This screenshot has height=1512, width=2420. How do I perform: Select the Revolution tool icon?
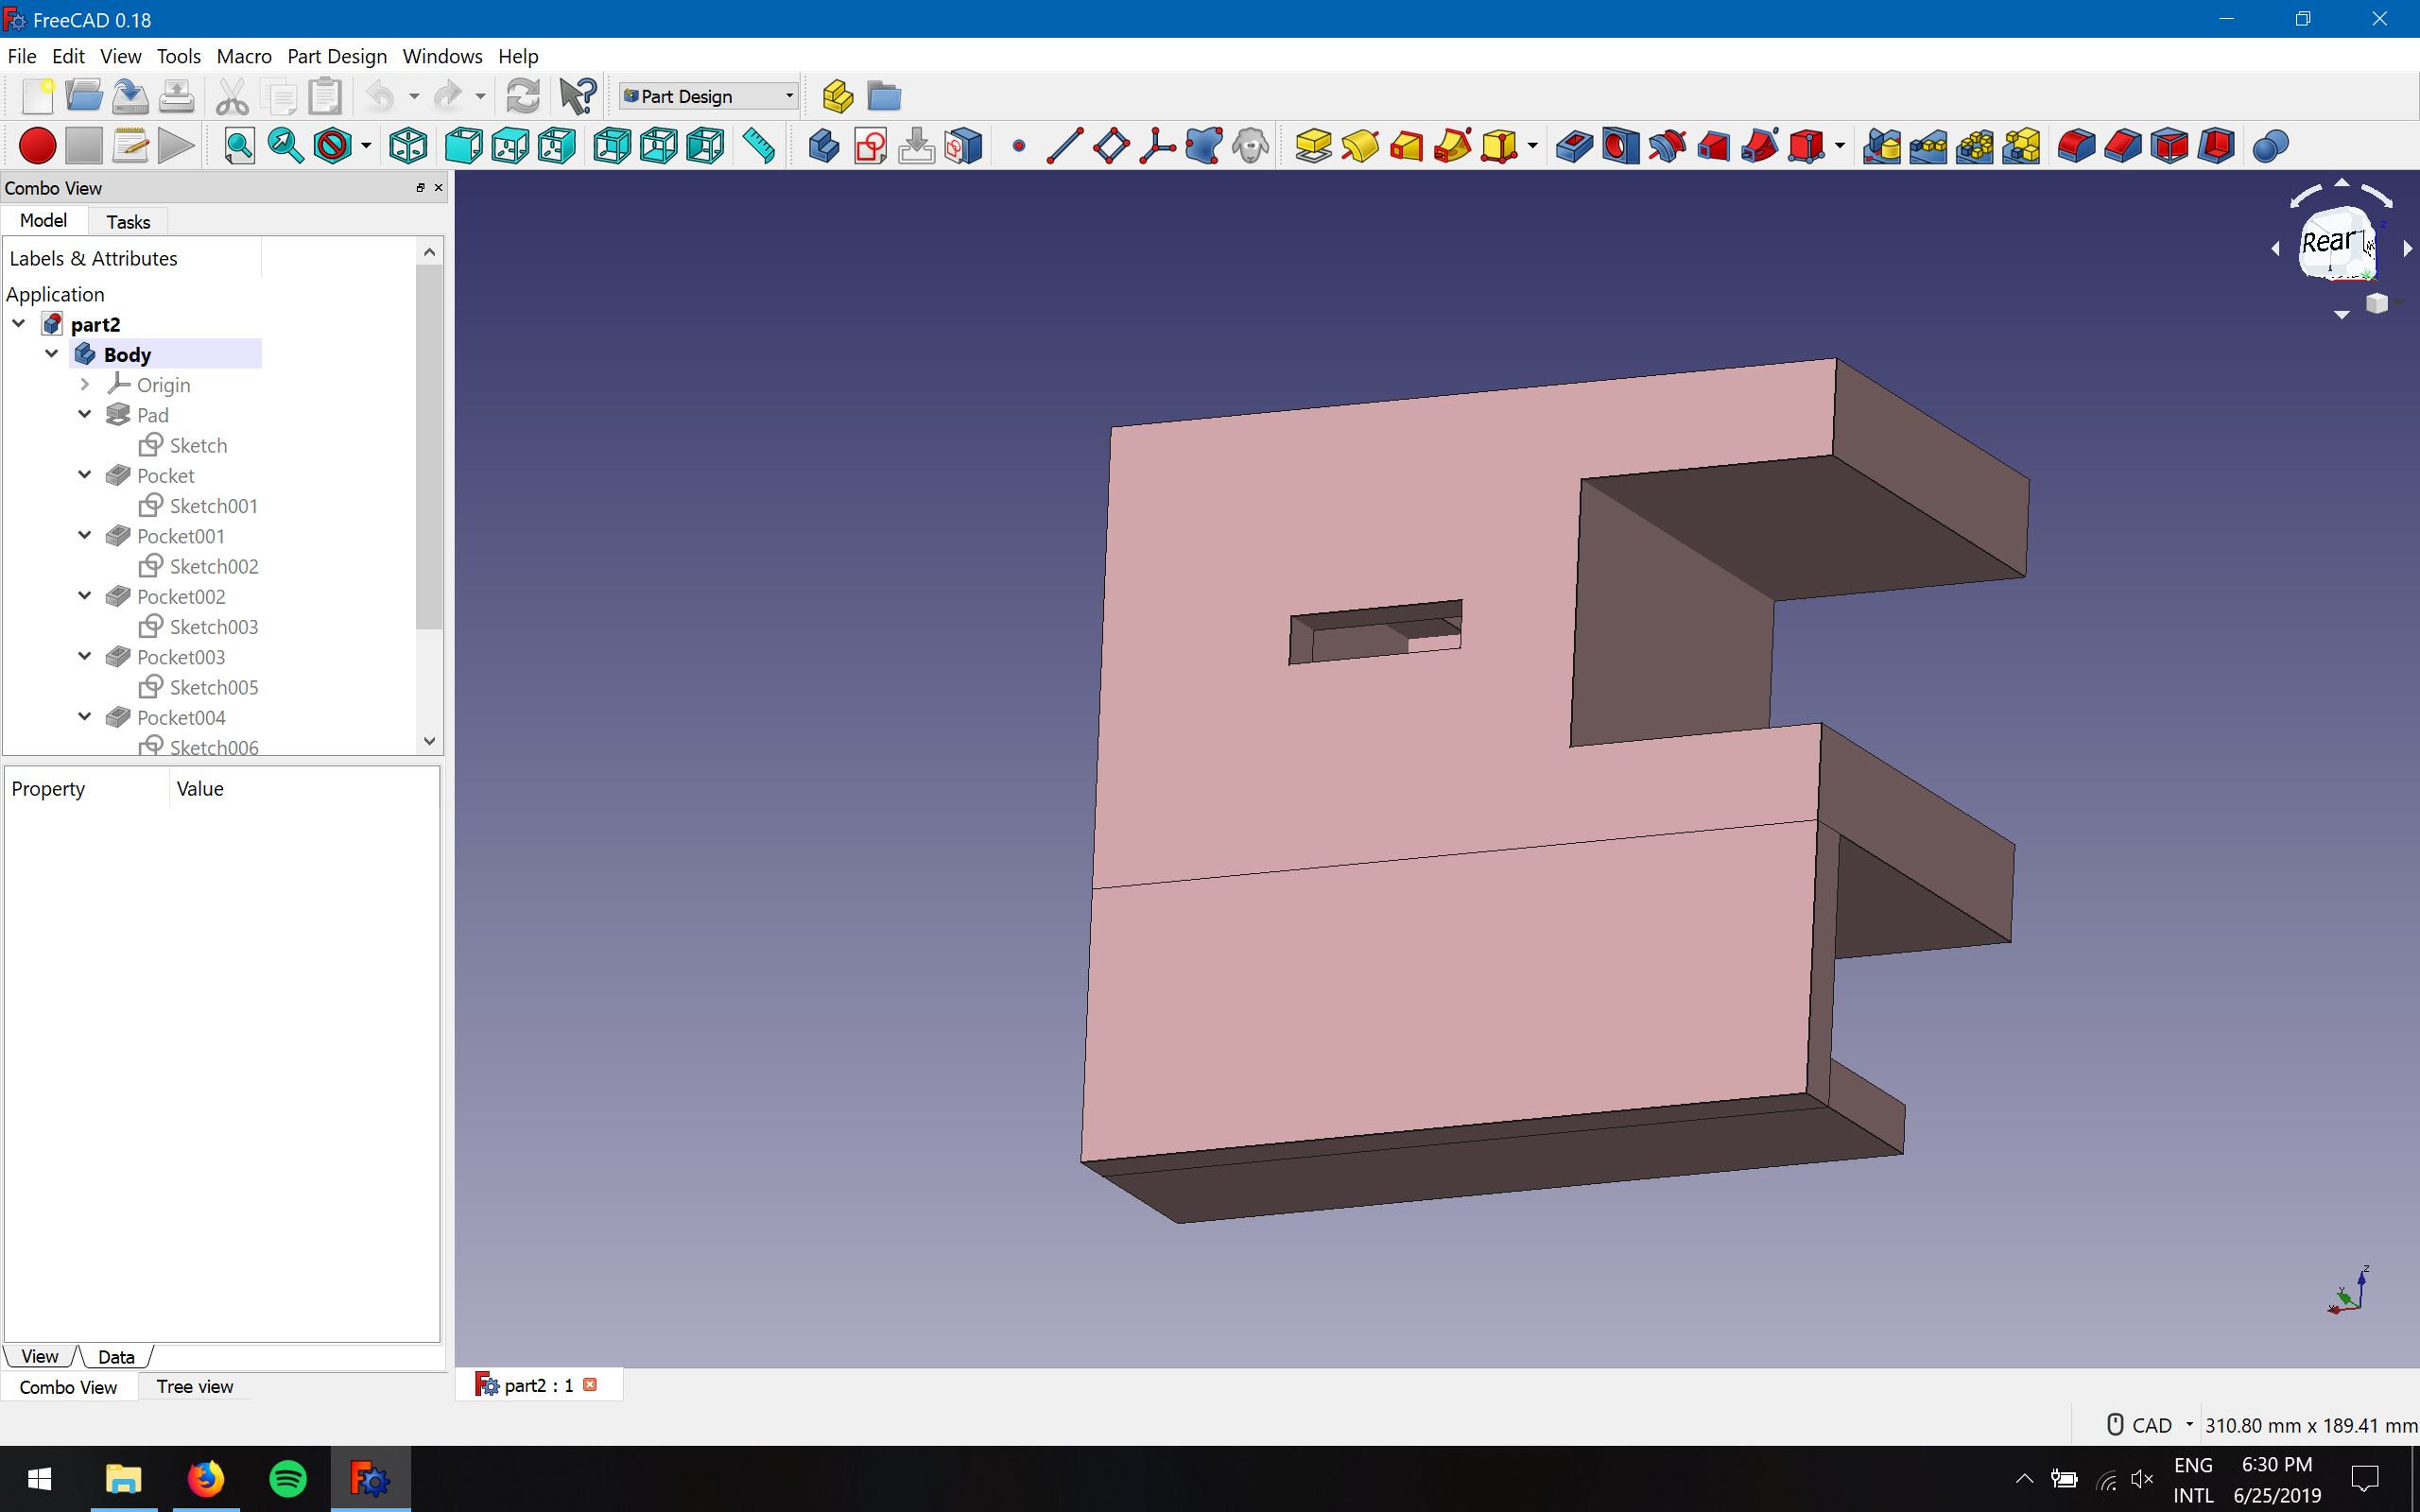point(1360,146)
